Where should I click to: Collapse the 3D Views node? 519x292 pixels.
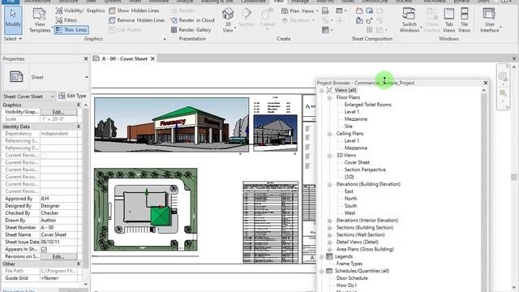click(x=330, y=155)
